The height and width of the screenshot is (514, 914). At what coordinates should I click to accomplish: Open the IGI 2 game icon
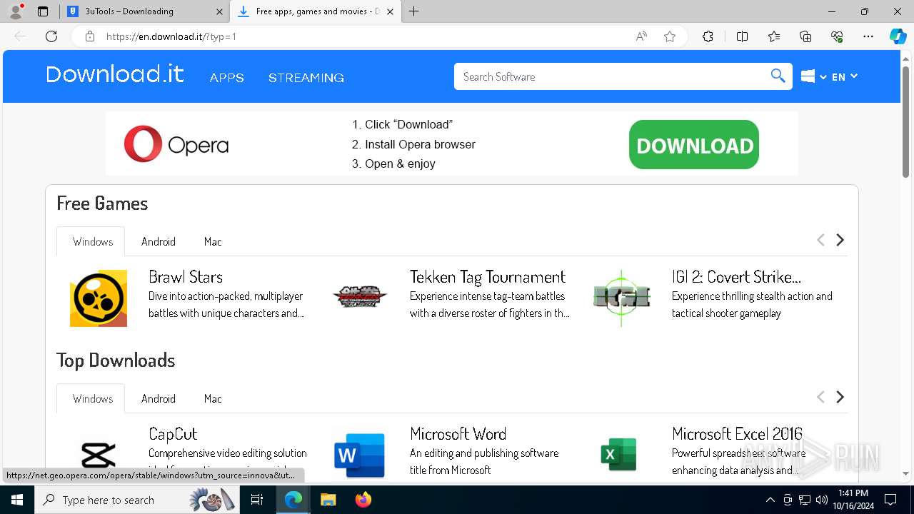(x=622, y=298)
